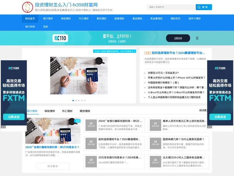Close the left FXTM side ad

click(x=3, y=127)
